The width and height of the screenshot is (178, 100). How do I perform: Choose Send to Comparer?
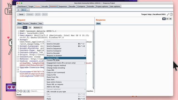tap(65, 51)
